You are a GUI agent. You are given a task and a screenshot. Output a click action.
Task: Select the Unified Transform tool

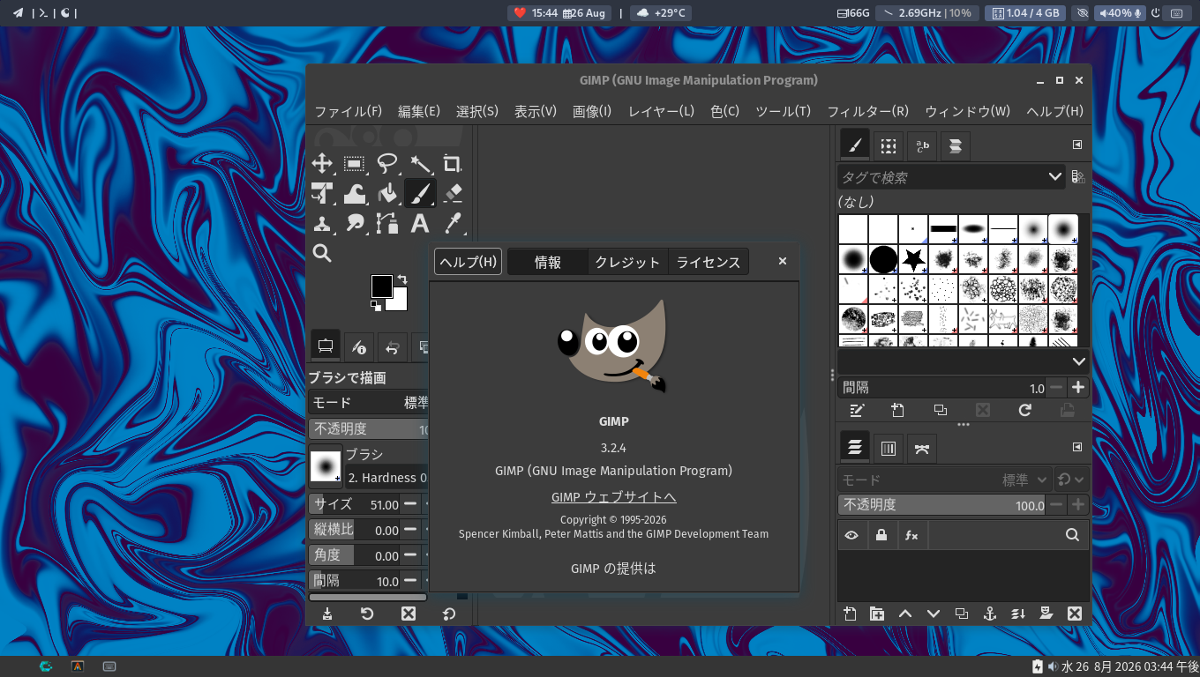pyautogui.click(x=322, y=193)
